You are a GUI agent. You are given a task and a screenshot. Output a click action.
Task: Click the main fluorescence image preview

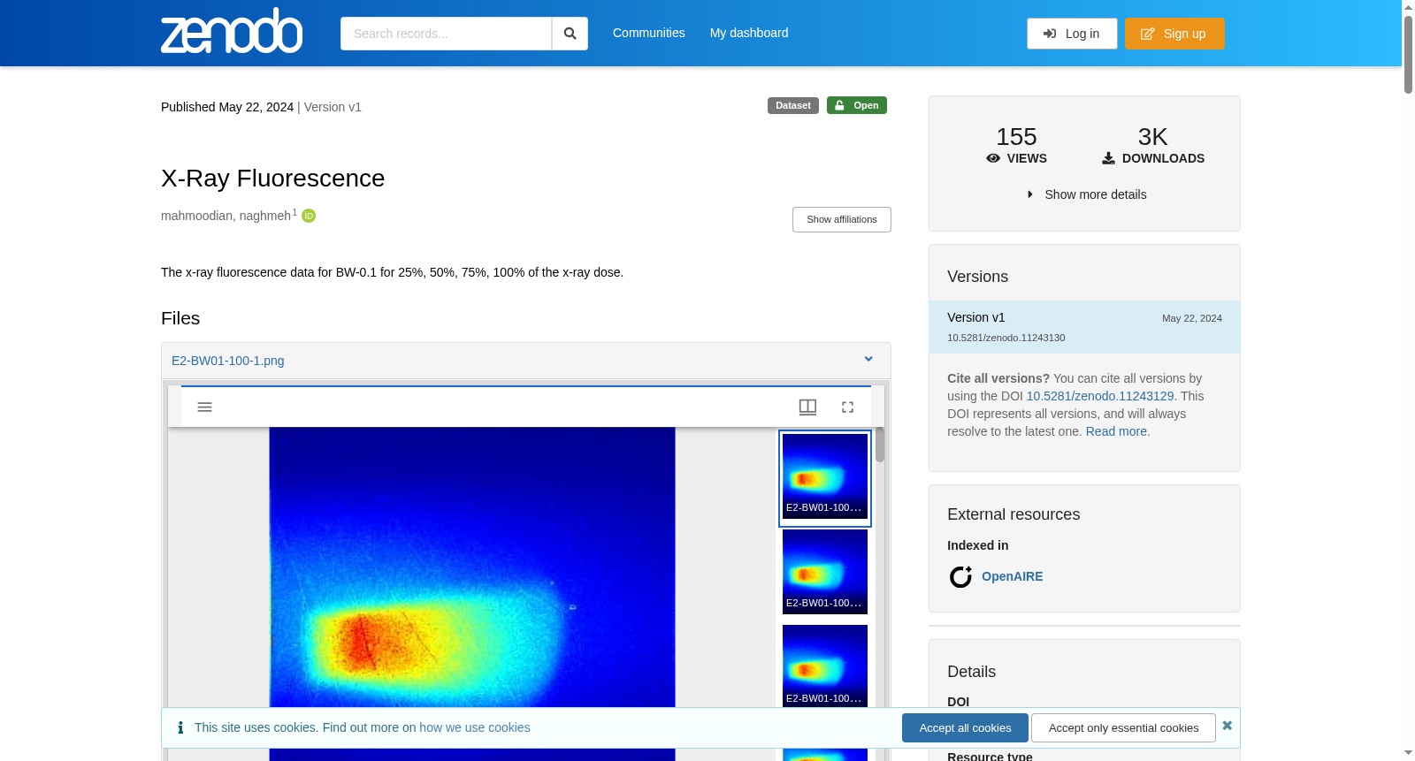472,567
